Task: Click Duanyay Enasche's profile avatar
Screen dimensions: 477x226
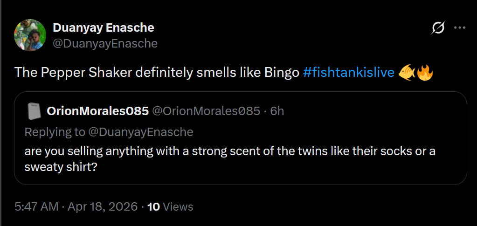Action: click(x=30, y=35)
